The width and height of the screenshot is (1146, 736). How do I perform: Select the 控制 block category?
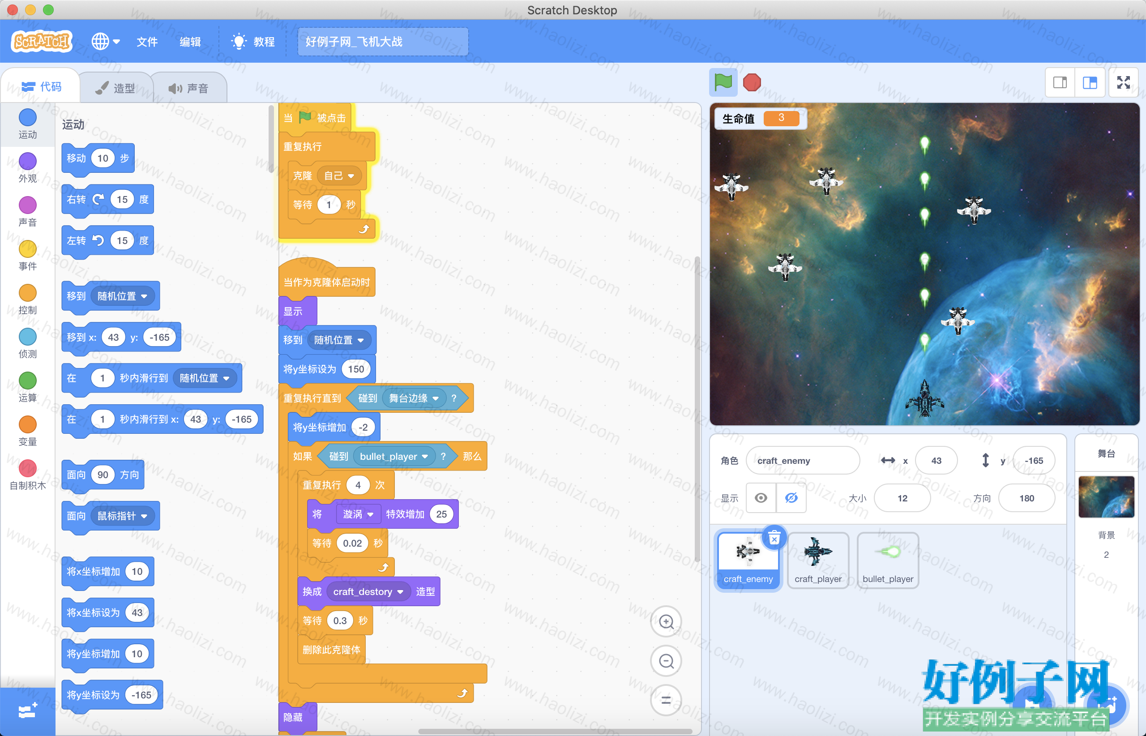tap(27, 300)
